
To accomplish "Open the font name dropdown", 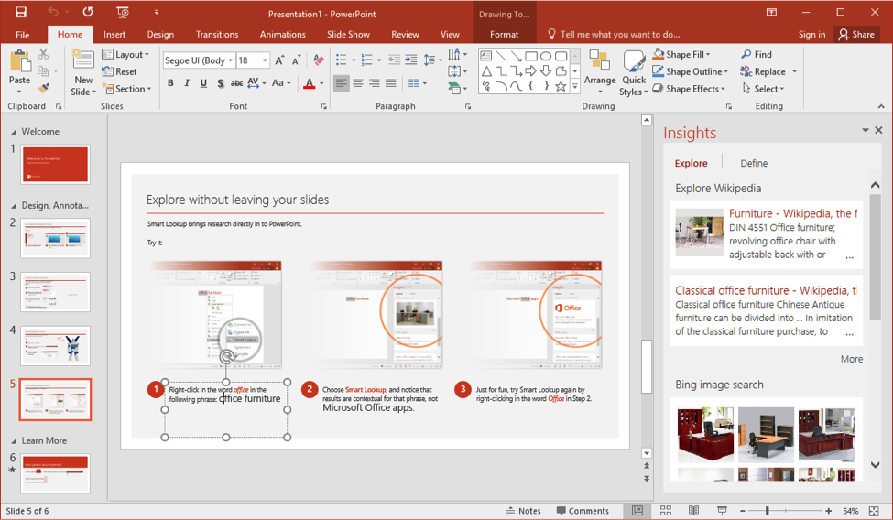I will pyautogui.click(x=230, y=60).
